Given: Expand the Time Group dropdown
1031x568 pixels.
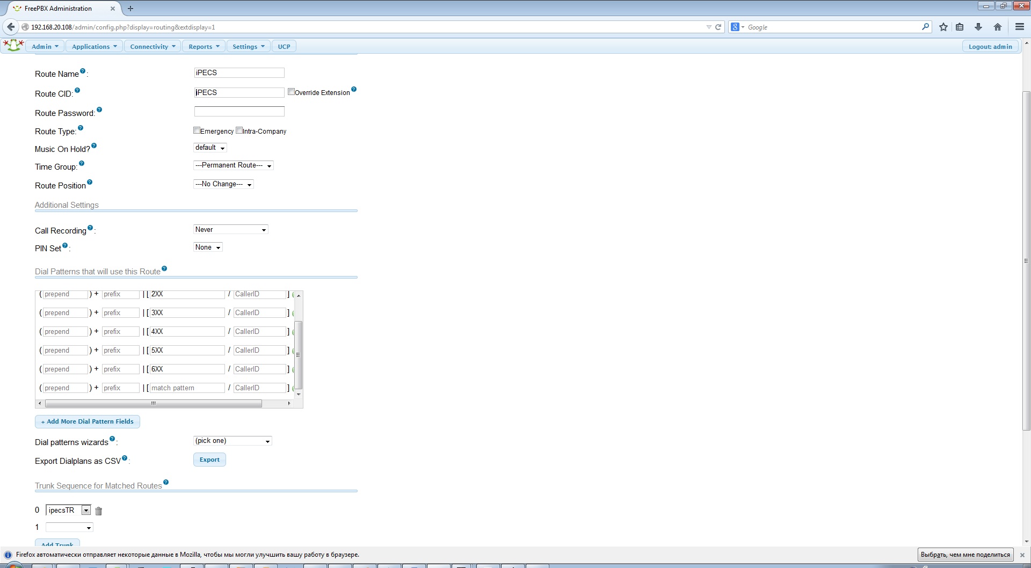Looking at the screenshot, I should point(233,165).
